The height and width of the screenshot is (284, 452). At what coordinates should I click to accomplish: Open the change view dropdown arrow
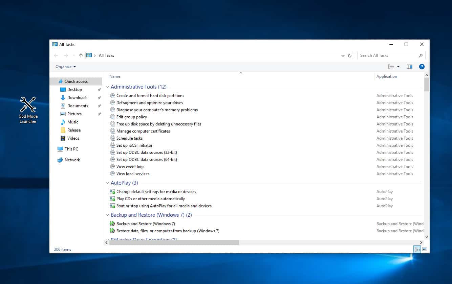click(397, 66)
